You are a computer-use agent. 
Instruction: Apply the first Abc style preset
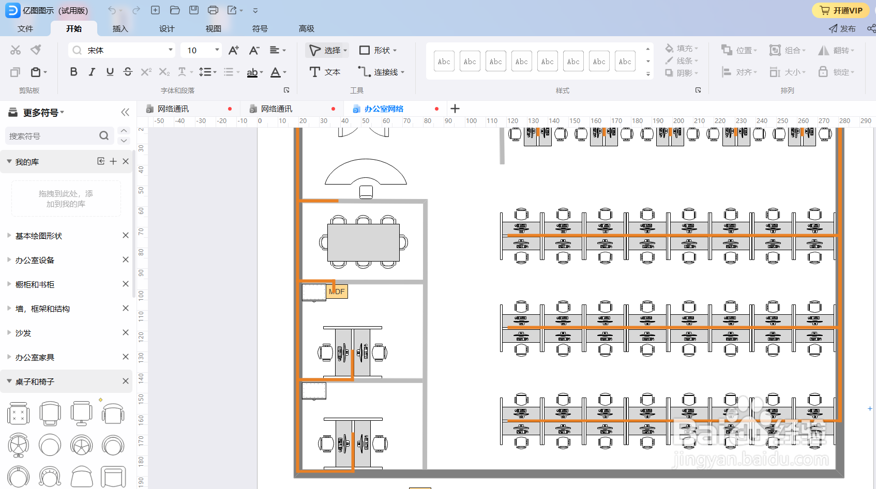point(444,62)
